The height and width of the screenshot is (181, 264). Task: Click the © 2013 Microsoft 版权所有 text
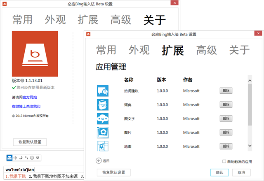30,116
